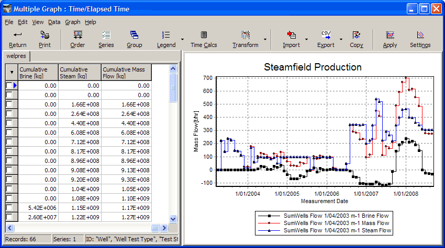Apply changes with the Apply icon

[390, 35]
